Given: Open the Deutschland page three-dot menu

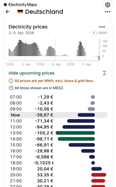Looking at the screenshot, I should 108,12.
